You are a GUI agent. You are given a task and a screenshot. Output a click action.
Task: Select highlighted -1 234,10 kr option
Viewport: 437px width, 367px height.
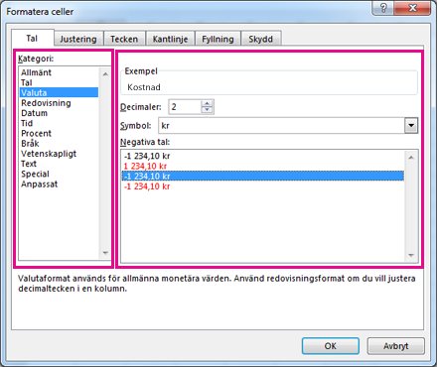tap(263, 176)
